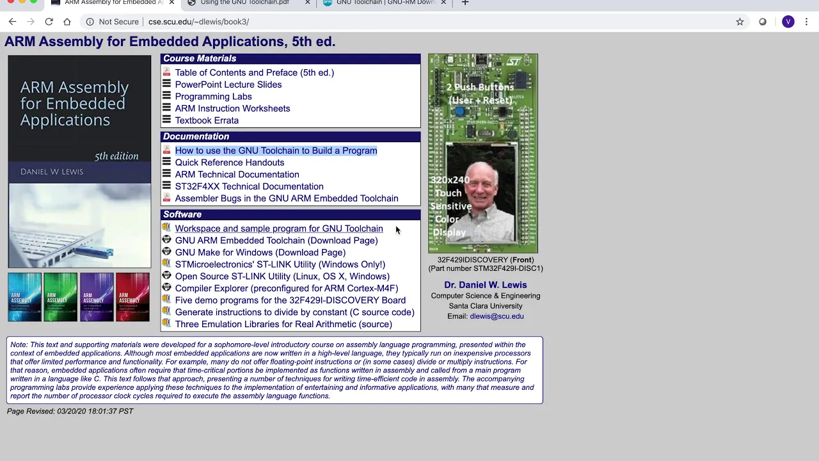Click the globe icon beside Open Source ST-LINK Utility

pos(166,276)
